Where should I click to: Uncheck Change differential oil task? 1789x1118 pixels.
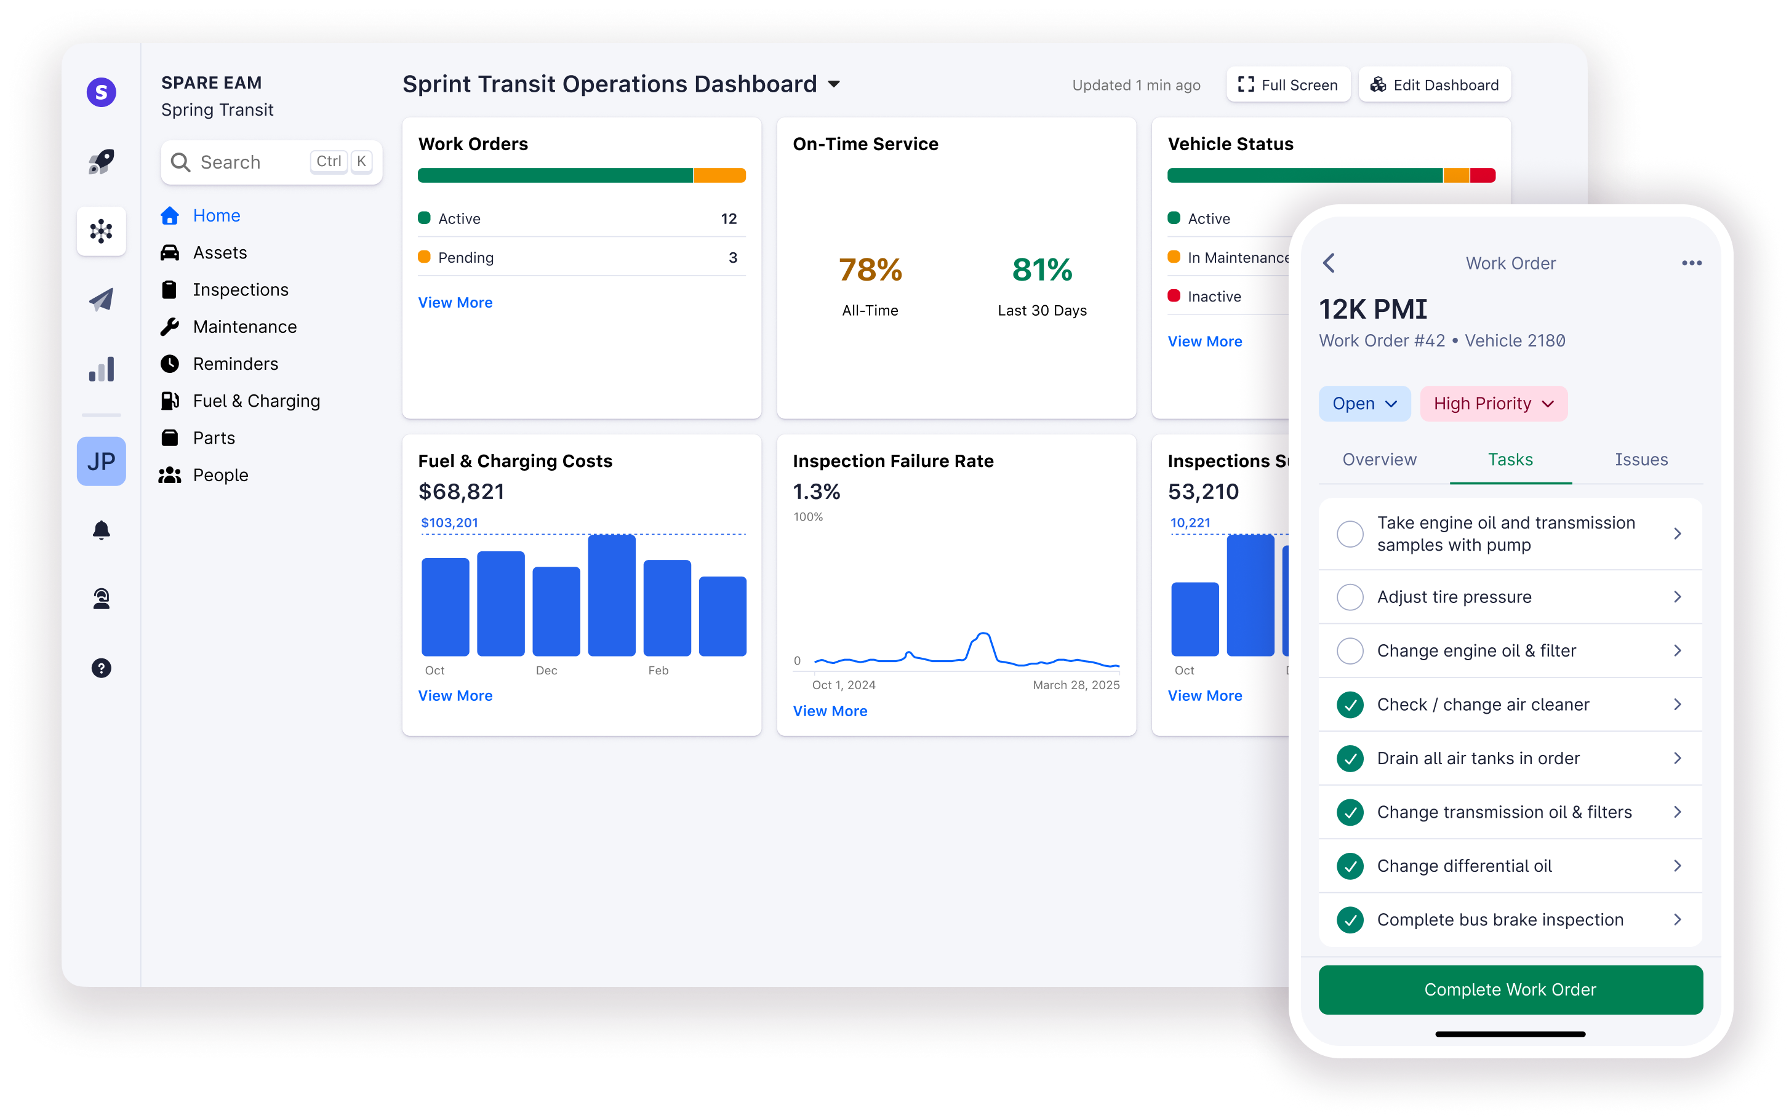(1350, 866)
